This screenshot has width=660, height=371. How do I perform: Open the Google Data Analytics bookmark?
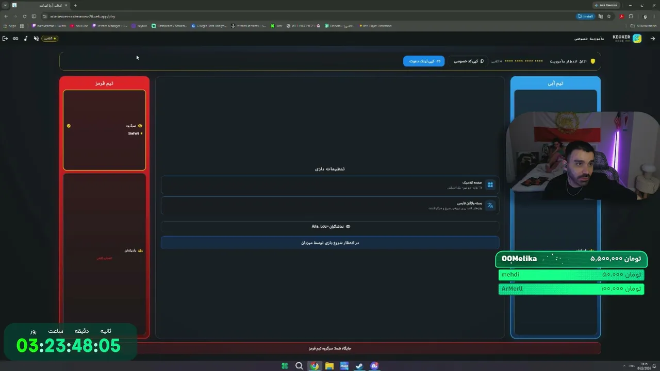pos(210,26)
